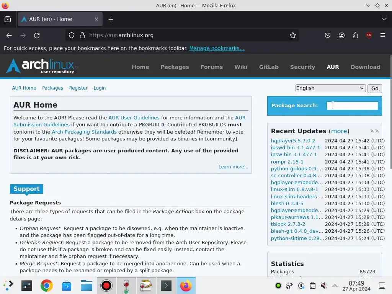Open the tracking protection shield icon
392x294 pixels.
(x=72, y=36)
